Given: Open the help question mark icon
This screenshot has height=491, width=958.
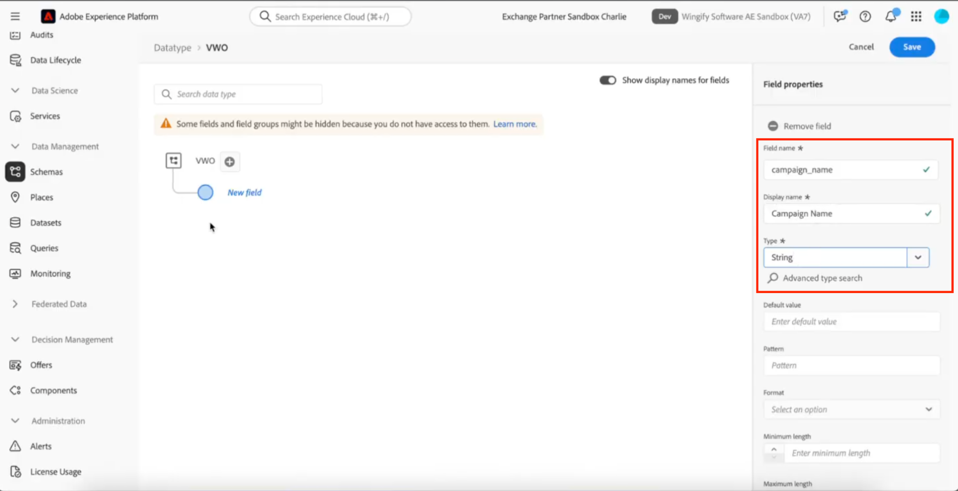Looking at the screenshot, I should (865, 16).
